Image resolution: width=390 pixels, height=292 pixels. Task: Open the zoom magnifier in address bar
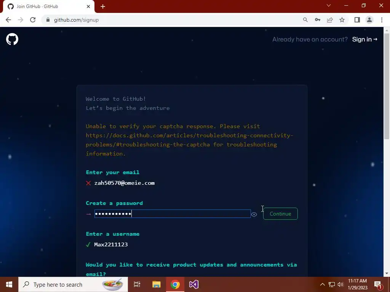point(305,20)
